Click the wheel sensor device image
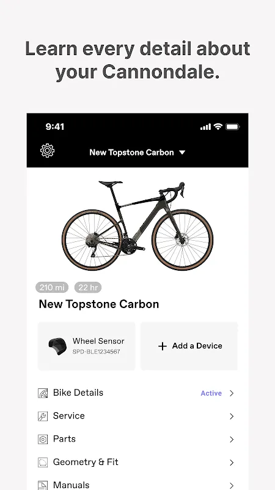Viewport: 275px width, 490px height. (57, 346)
